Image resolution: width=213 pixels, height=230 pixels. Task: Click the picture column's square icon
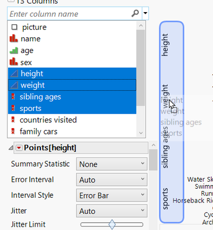coord(14,27)
